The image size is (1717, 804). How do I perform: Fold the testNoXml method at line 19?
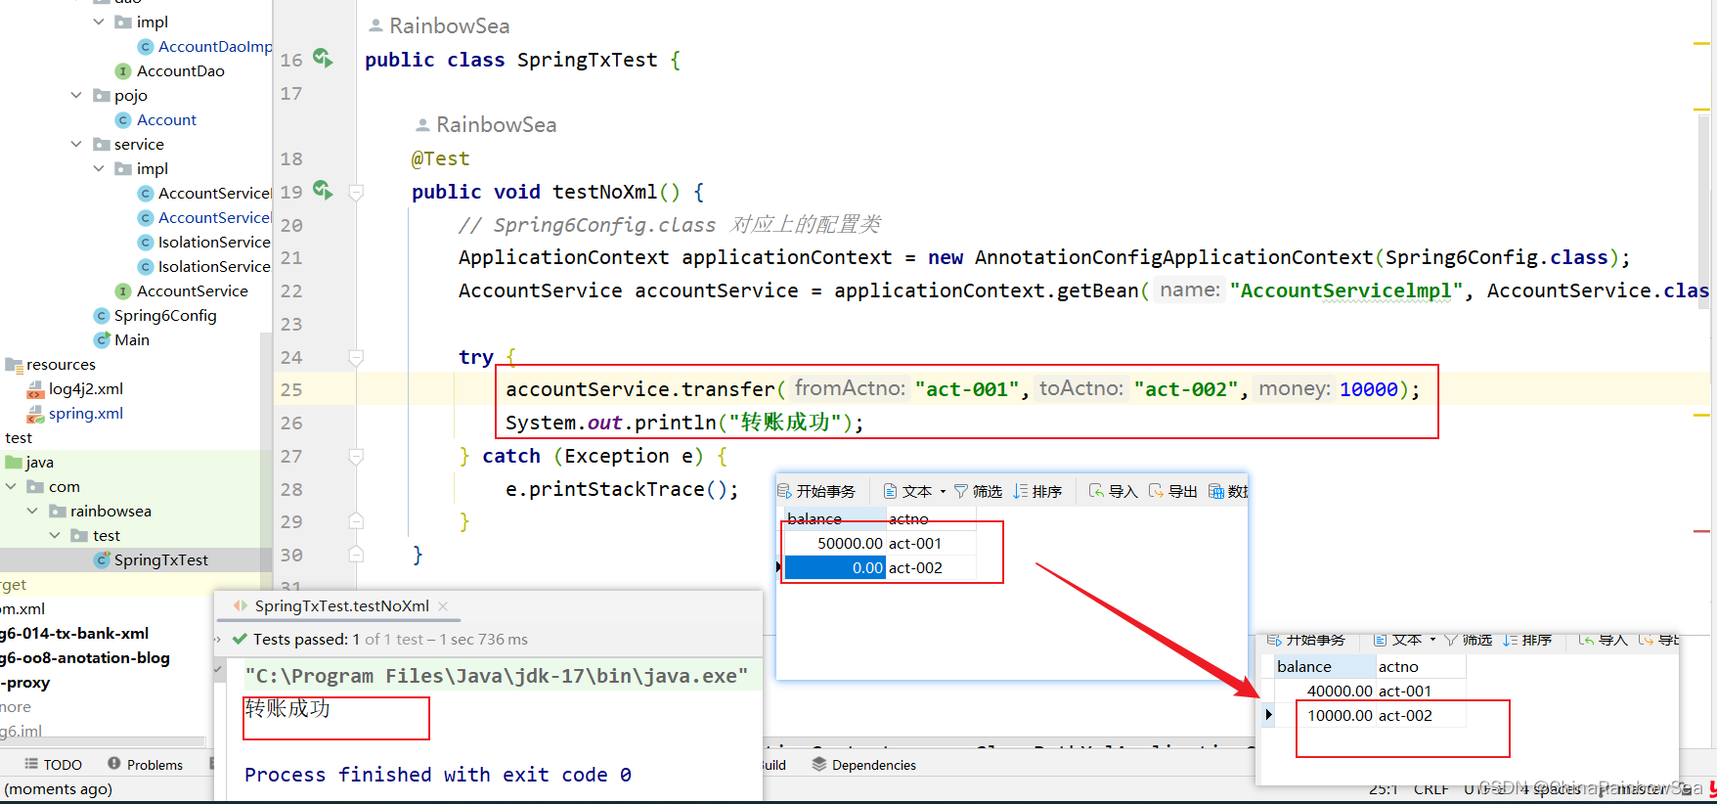point(356,192)
